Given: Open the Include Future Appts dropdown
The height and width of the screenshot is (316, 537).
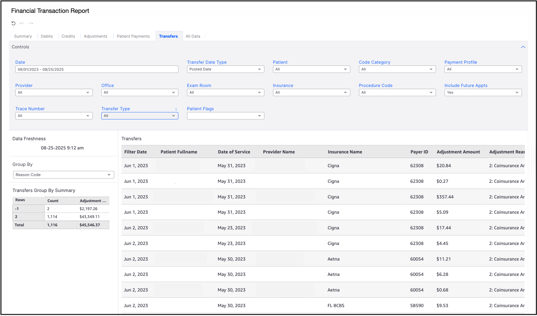Looking at the screenshot, I should pyautogui.click(x=483, y=92).
